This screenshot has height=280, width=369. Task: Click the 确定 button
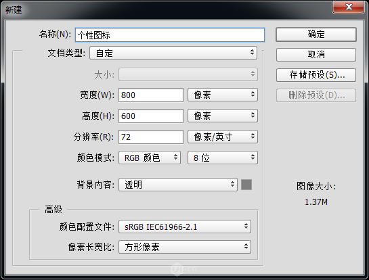(x=316, y=34)
